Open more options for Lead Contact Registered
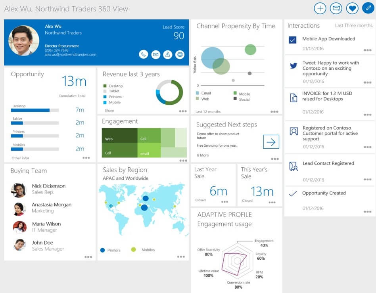Screen dimensions: 376x293 [x=367, y=179]
